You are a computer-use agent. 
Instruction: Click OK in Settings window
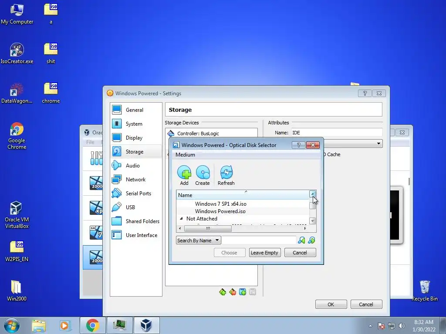pyautogui.click(x=331, y=304)
